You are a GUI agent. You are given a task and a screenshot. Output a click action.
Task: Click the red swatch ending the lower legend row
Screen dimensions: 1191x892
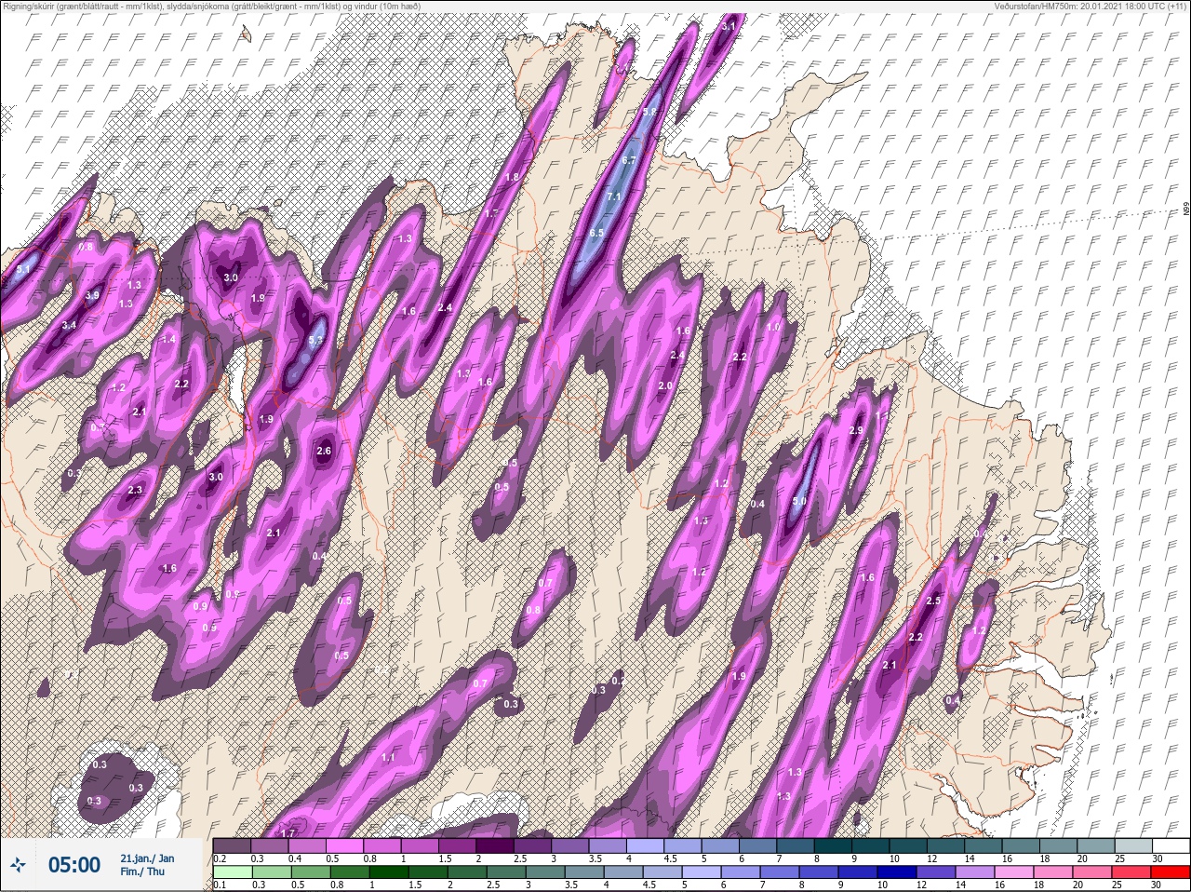(x=1171, y=872)
